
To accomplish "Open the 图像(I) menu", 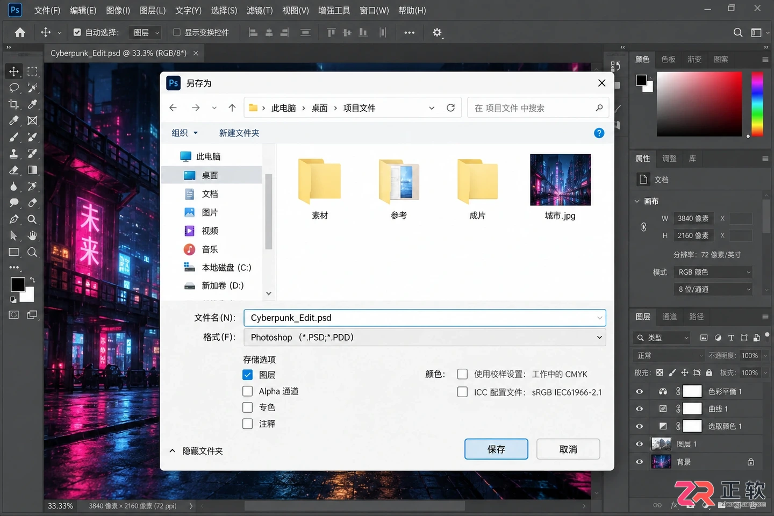I will tap(118, 10).
